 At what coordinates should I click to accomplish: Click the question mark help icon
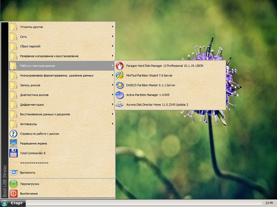[14, 134]
